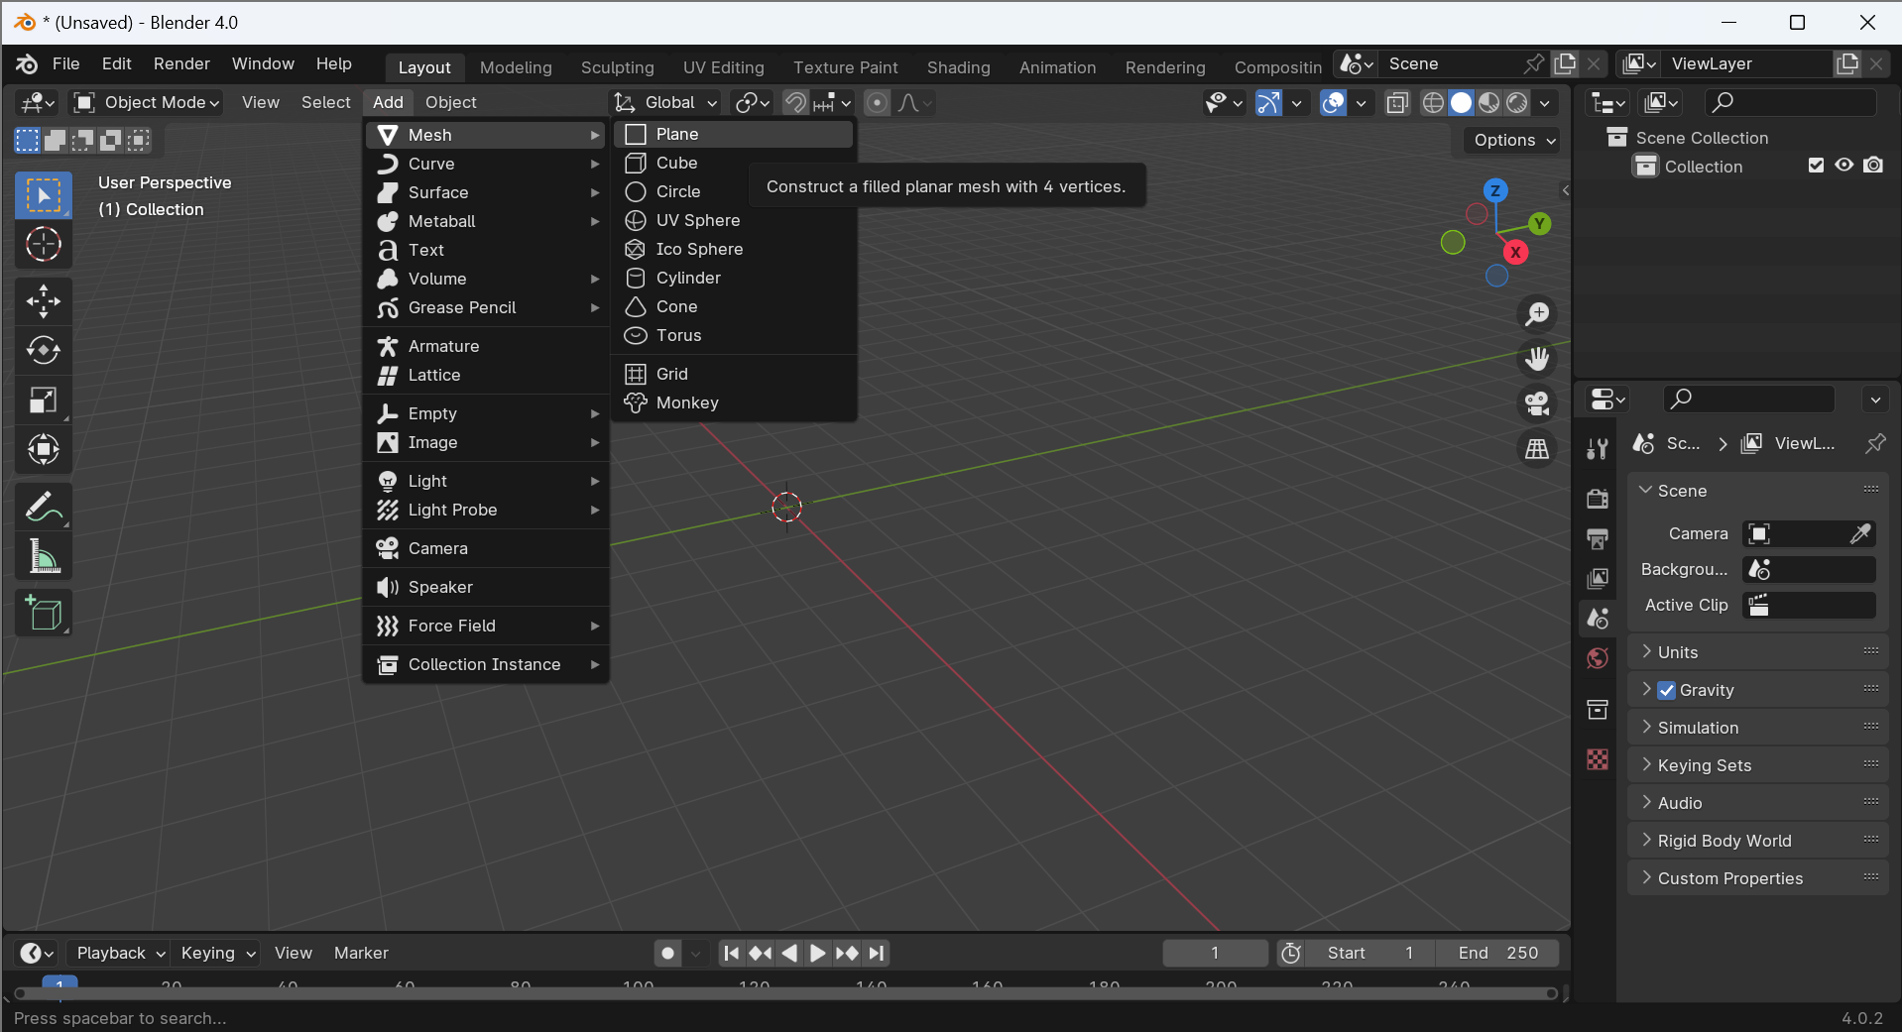1902x1032 pixels.
Task: Toggle snapping magnet icon
Action: click(794, 102)
